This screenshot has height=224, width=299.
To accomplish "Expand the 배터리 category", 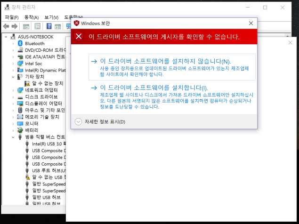I will [13, 130].
